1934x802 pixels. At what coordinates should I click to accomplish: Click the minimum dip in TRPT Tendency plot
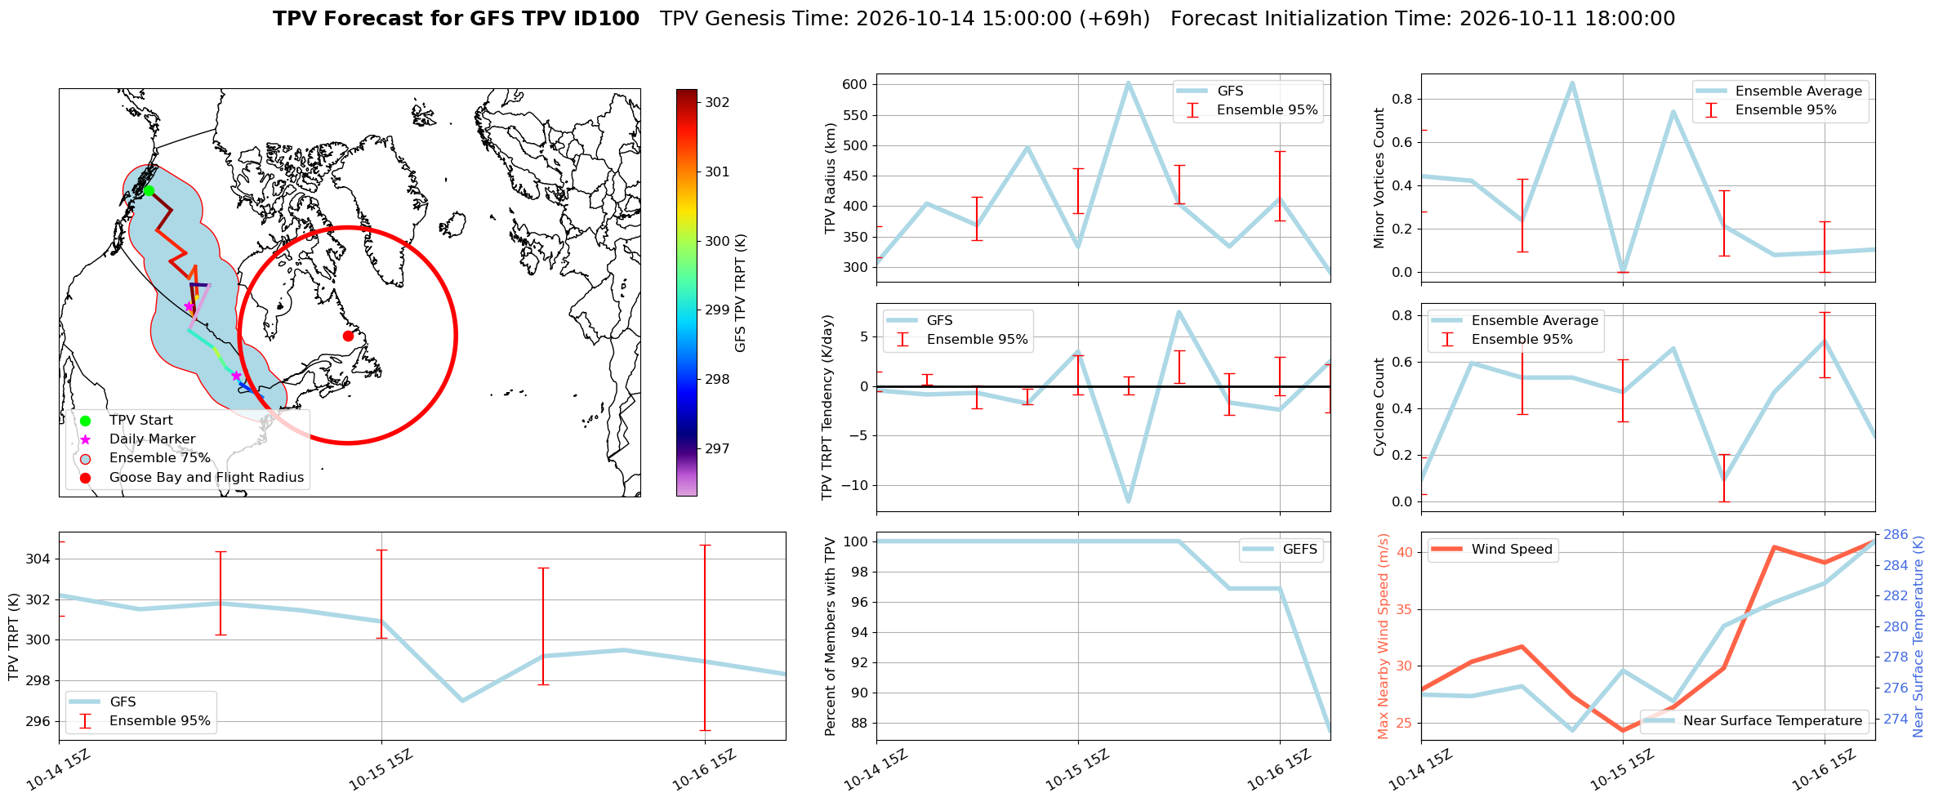coord(1128,501)
